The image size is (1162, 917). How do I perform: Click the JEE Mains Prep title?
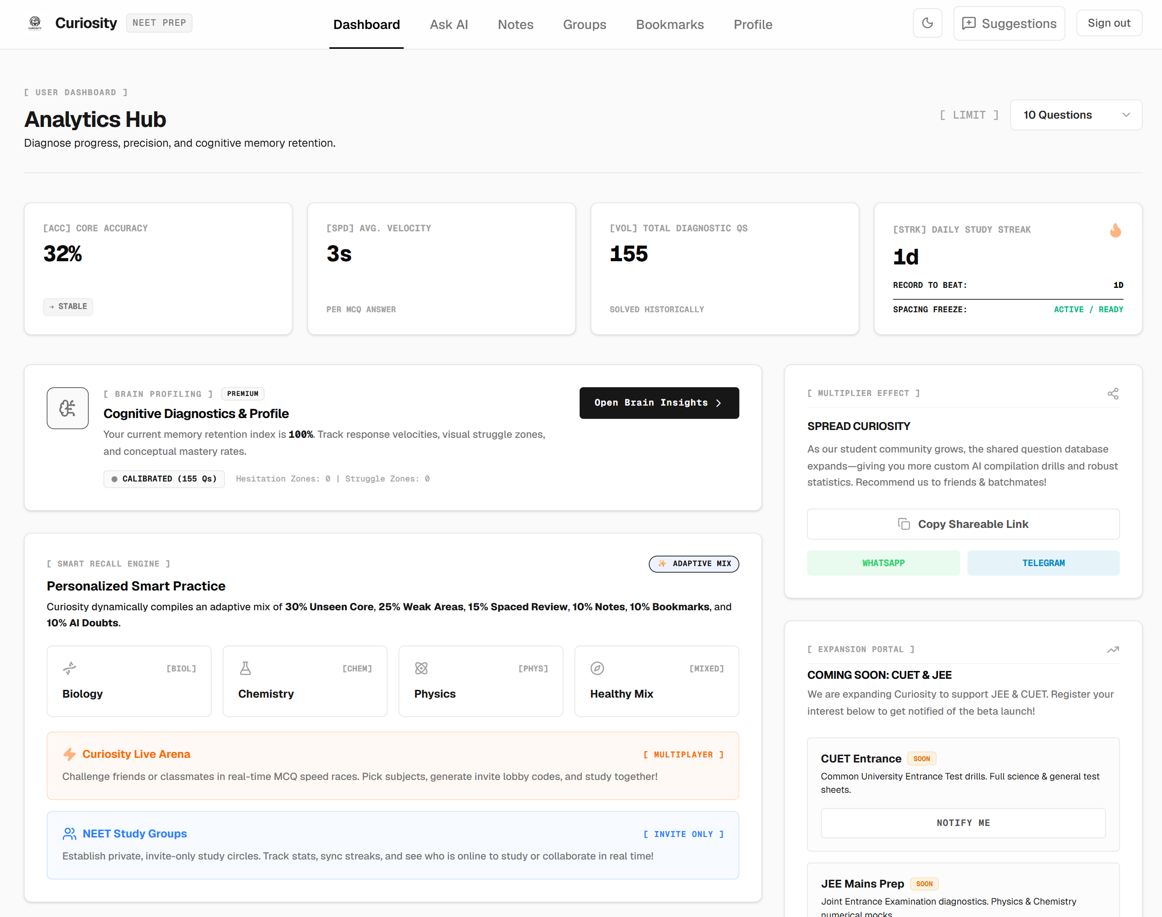(863, 884)
